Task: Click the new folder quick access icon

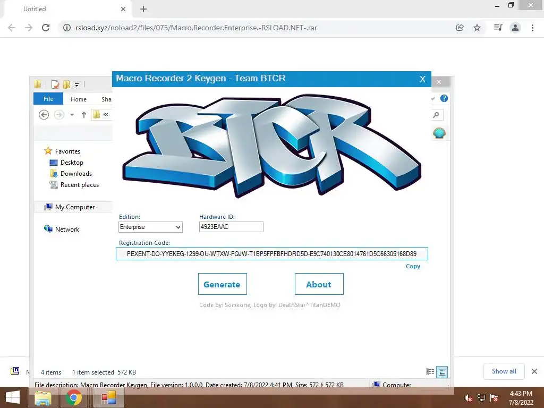Action: [66, 84]
